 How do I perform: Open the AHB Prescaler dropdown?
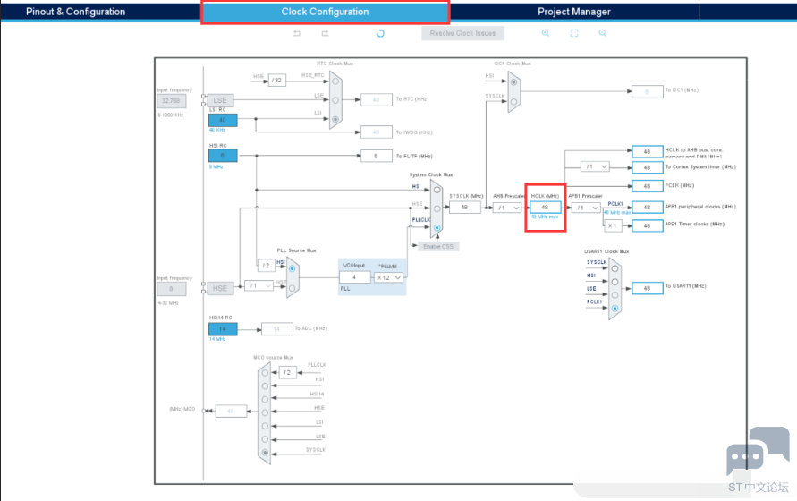(x=507, y=208)
